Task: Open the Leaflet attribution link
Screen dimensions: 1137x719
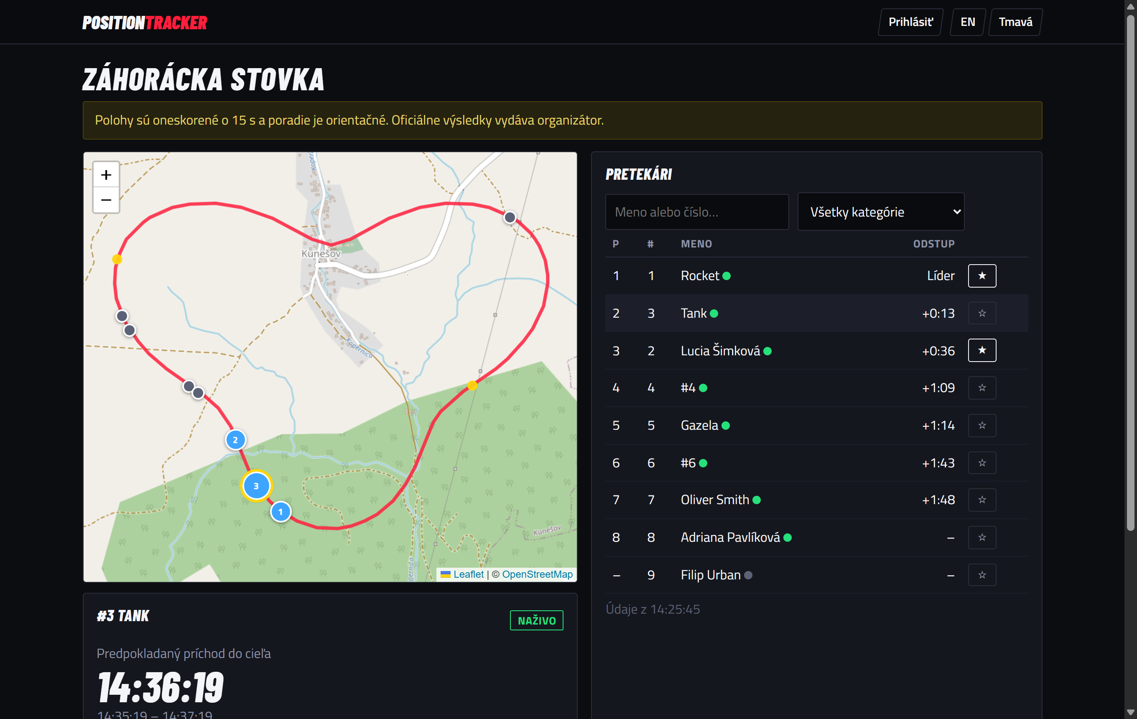Action: [468, 574]
